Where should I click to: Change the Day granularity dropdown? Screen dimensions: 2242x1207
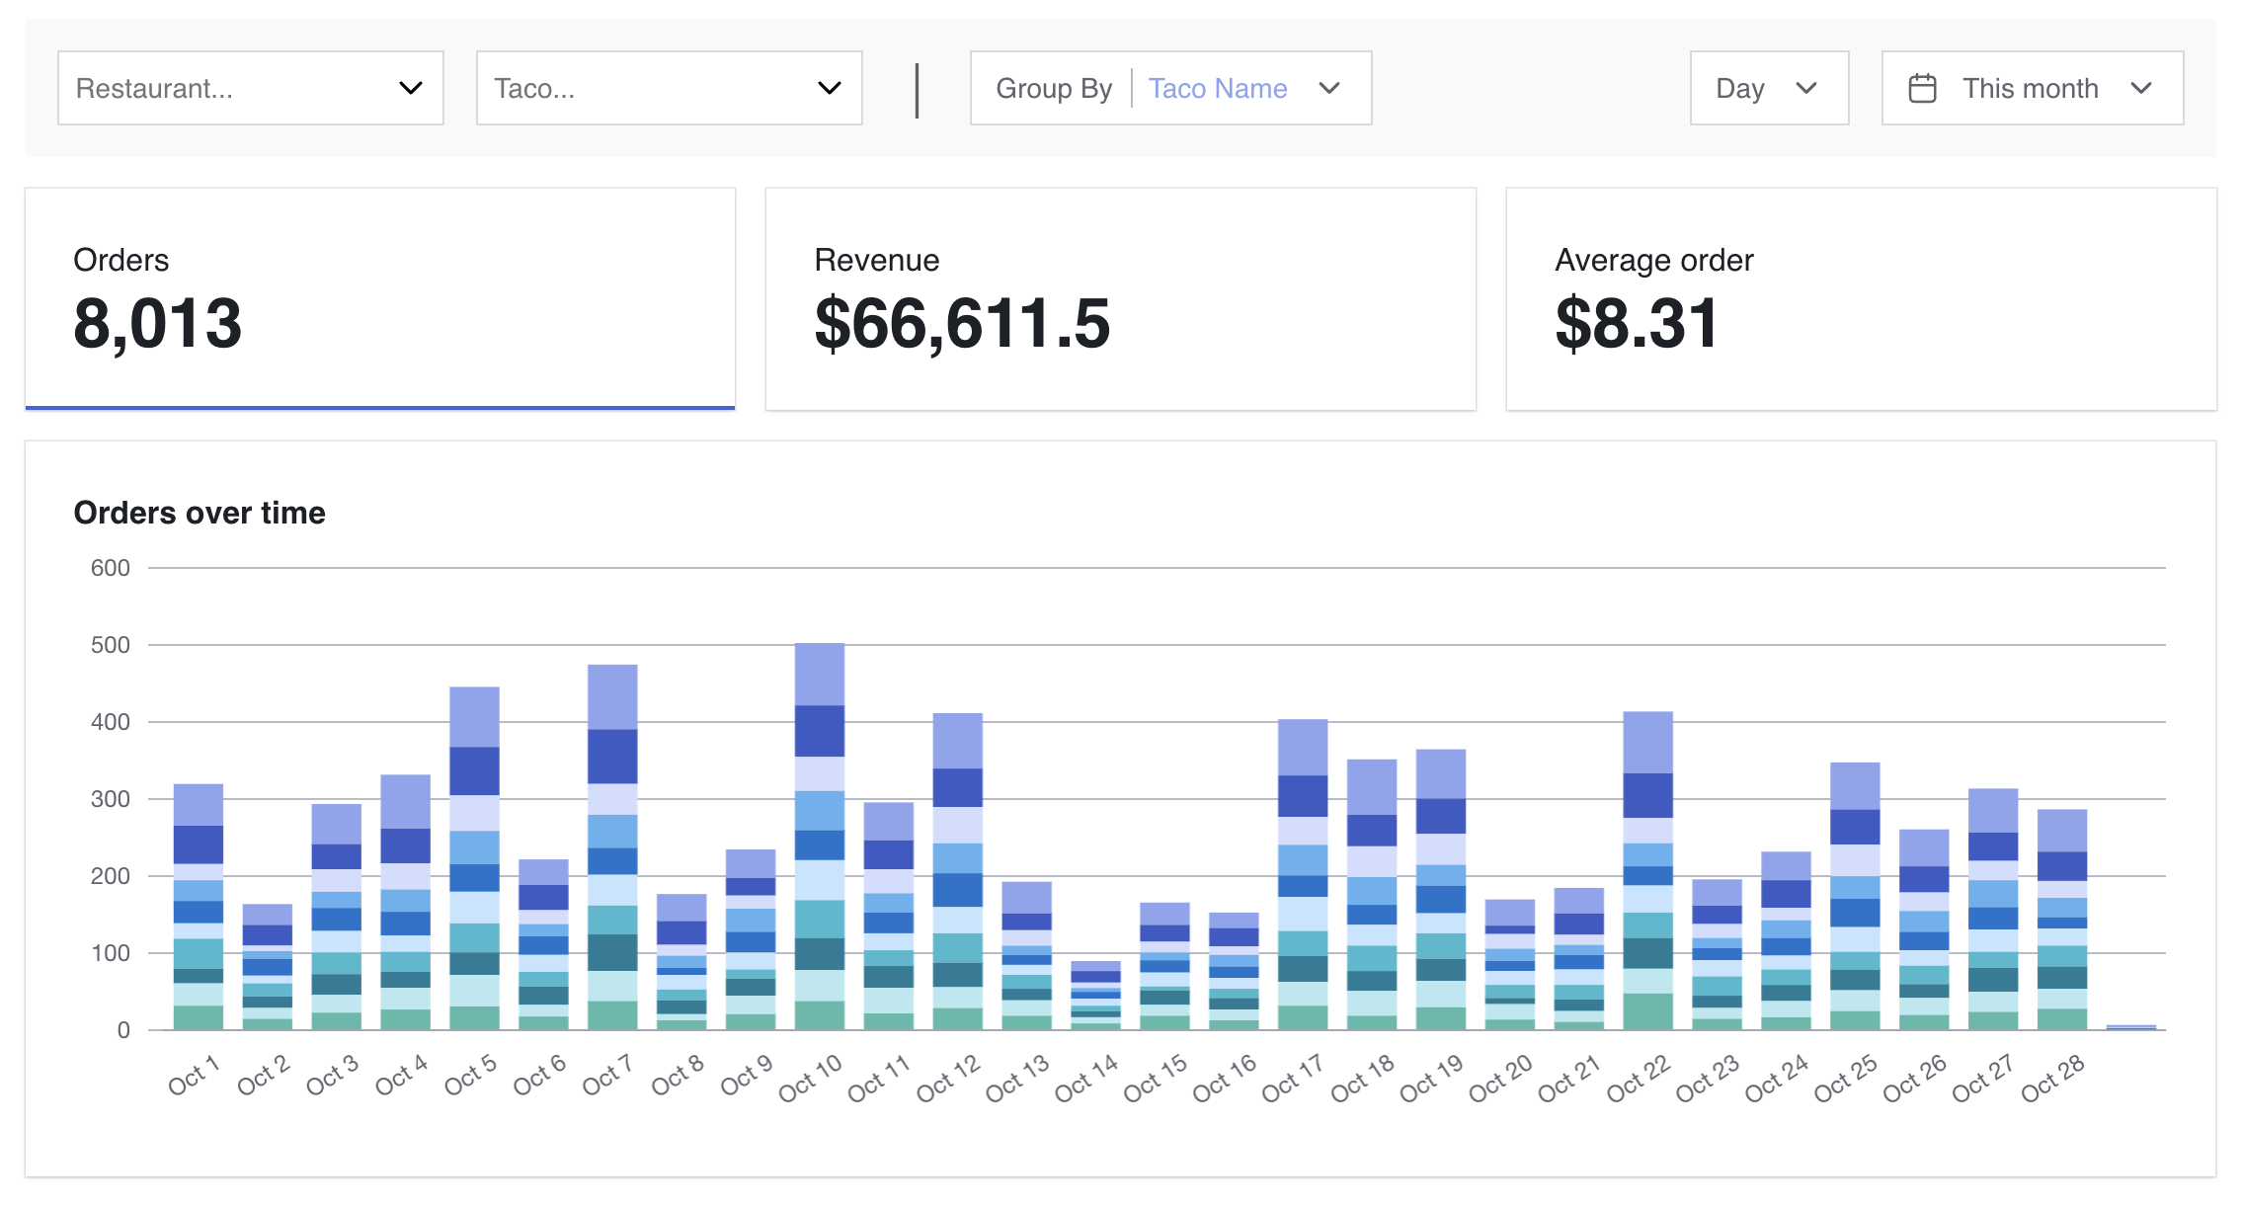point(1768,88)
